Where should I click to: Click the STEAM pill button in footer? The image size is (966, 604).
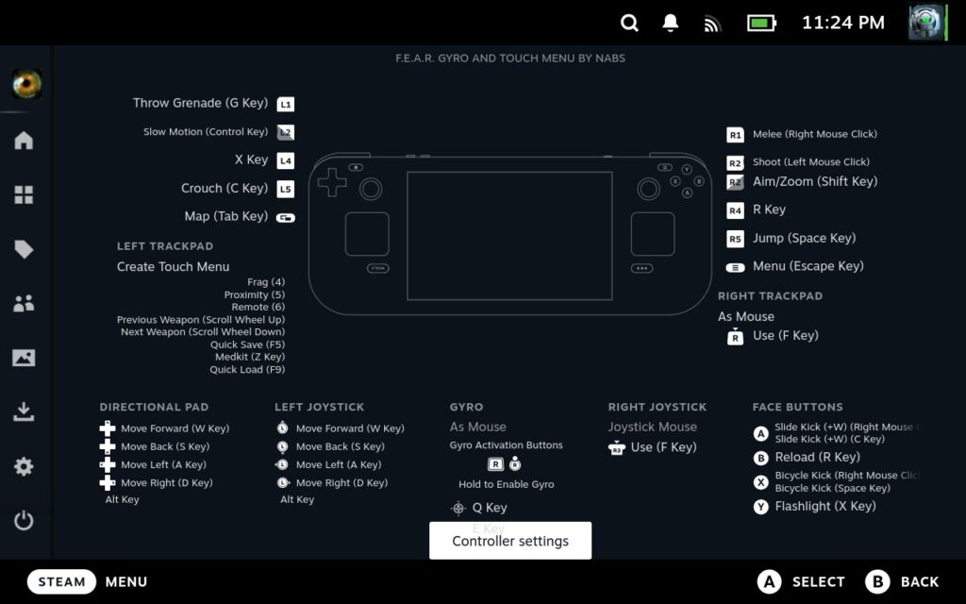click(61, 581)
